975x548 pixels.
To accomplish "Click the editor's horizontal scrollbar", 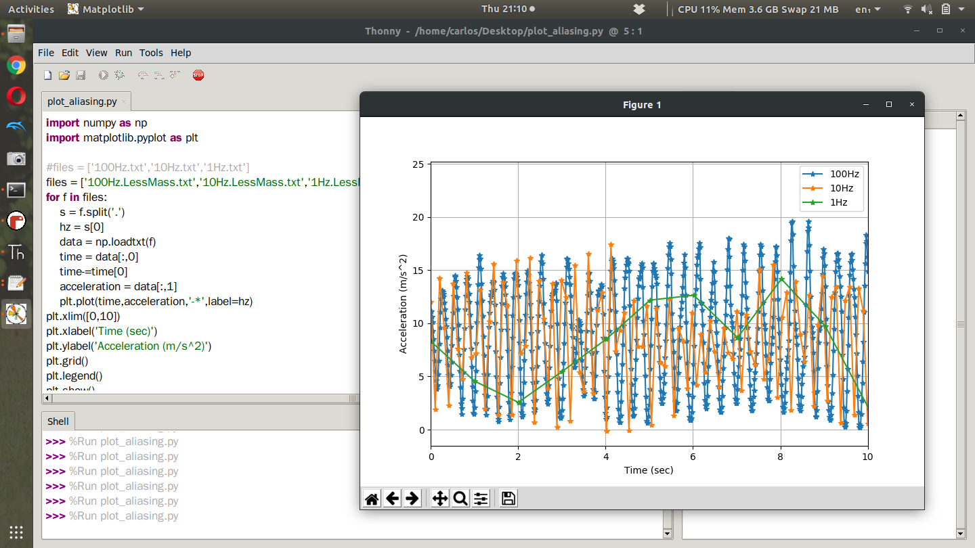I will pyautogui.click(x=200, y=399).
